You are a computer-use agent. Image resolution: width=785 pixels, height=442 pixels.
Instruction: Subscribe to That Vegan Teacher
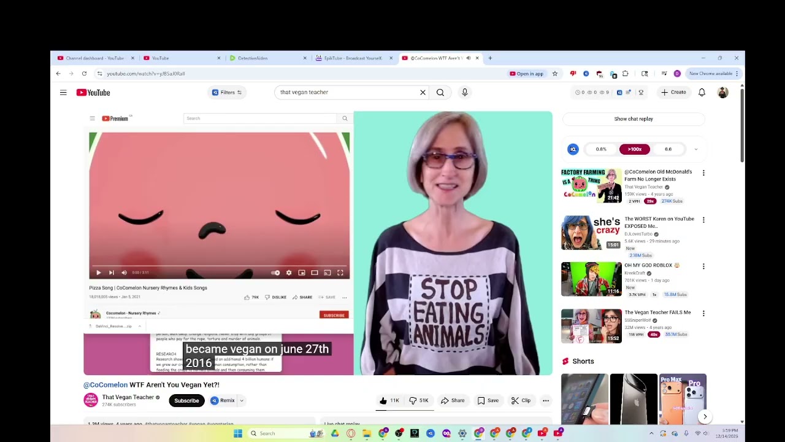[x=186, y=400]
